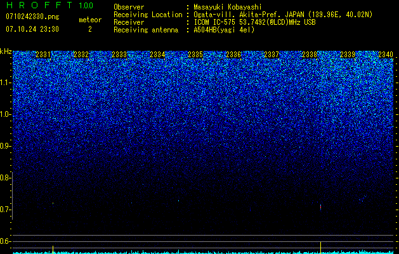This screenshot has height=254, width=399.
Task: Click the 0.9 kHz frequency axis label
Action: [5, 146]
